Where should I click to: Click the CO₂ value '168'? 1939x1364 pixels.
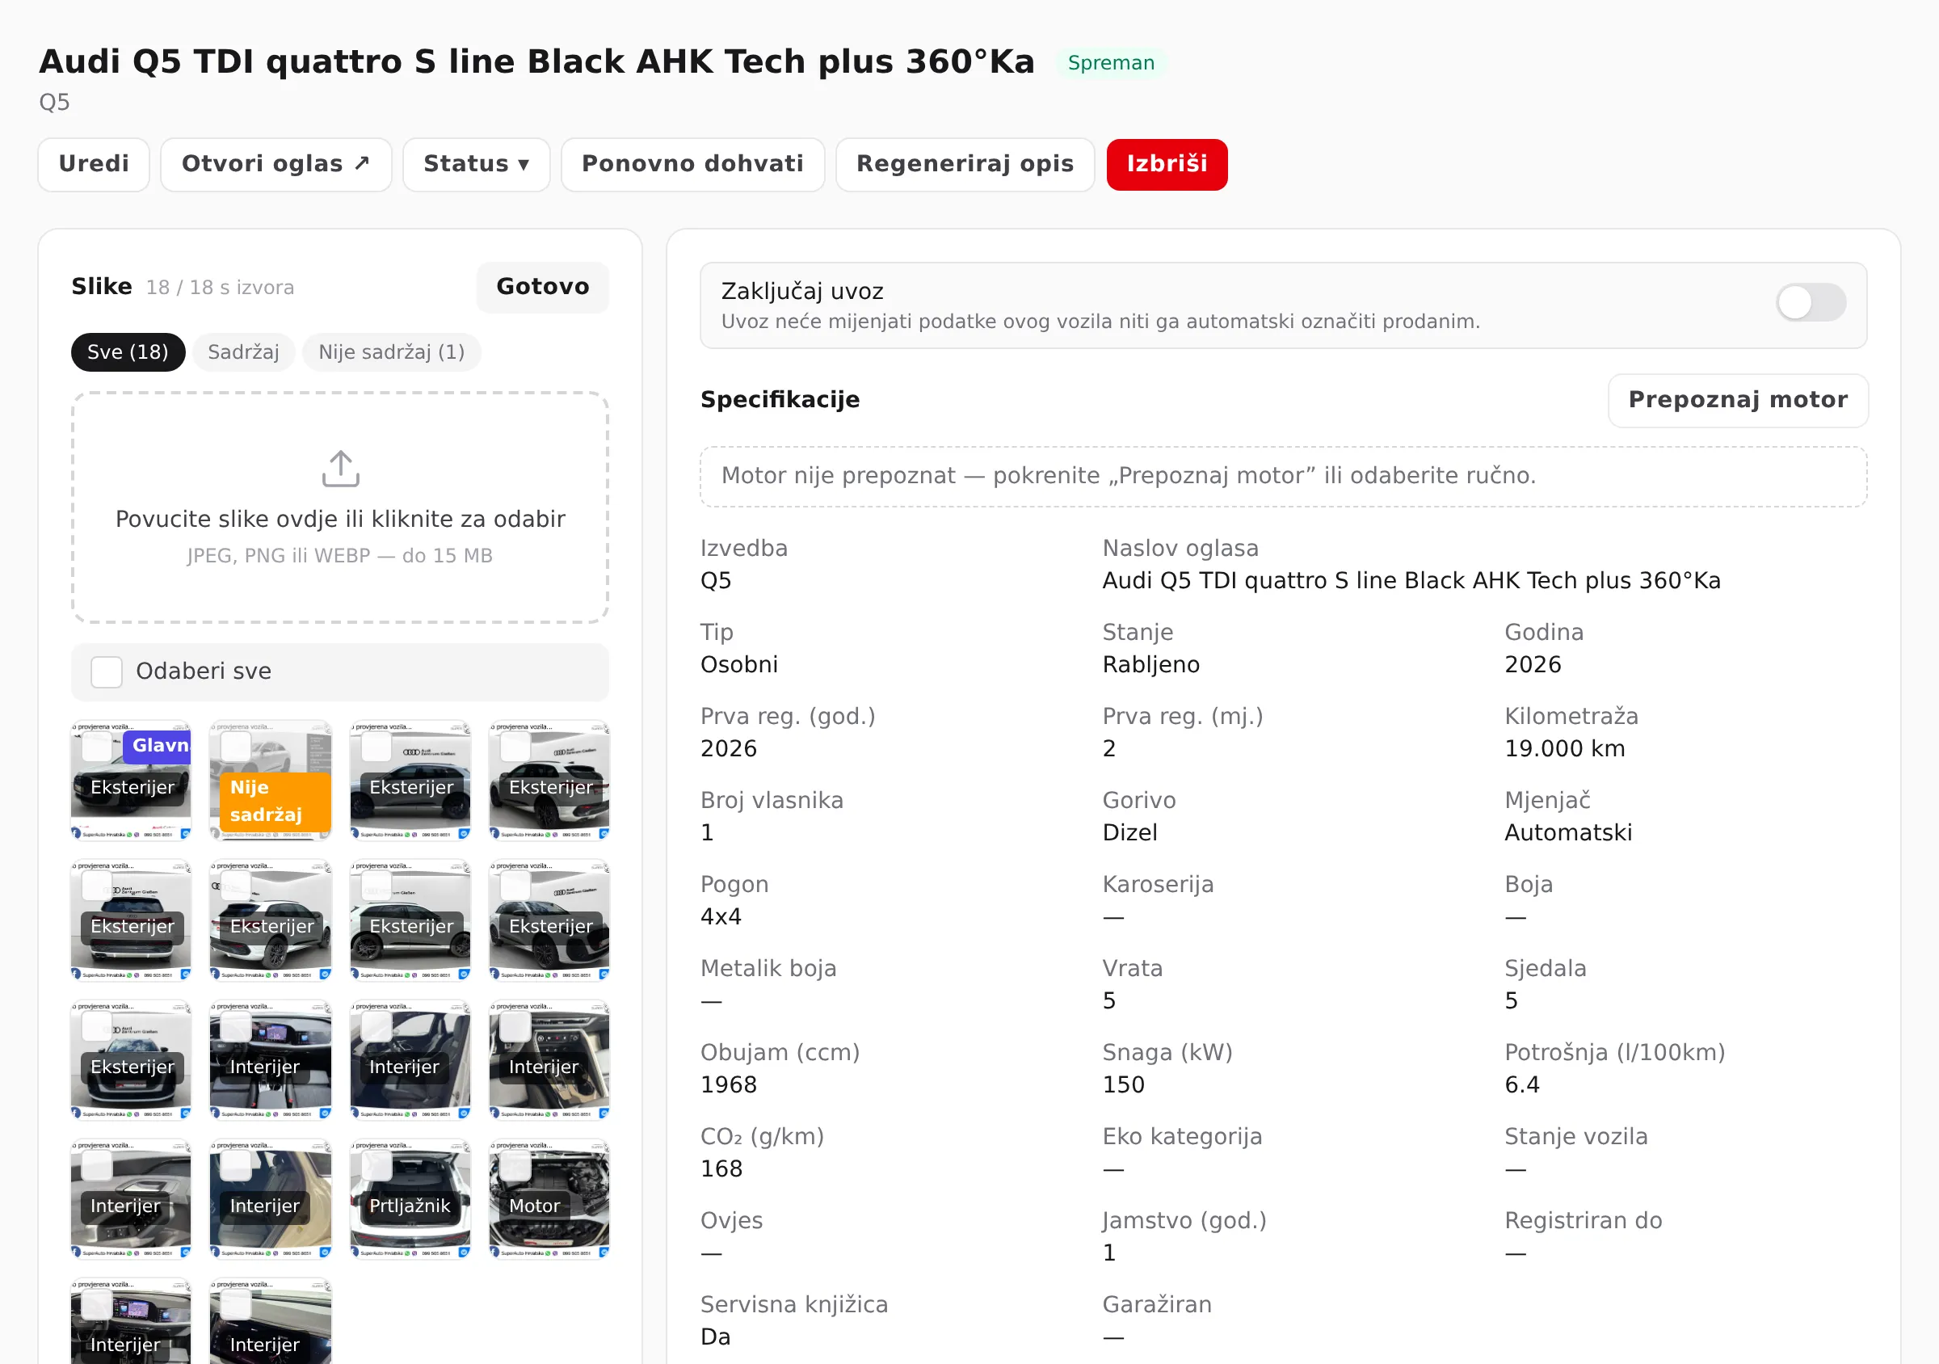click(x=722, y=1170)
